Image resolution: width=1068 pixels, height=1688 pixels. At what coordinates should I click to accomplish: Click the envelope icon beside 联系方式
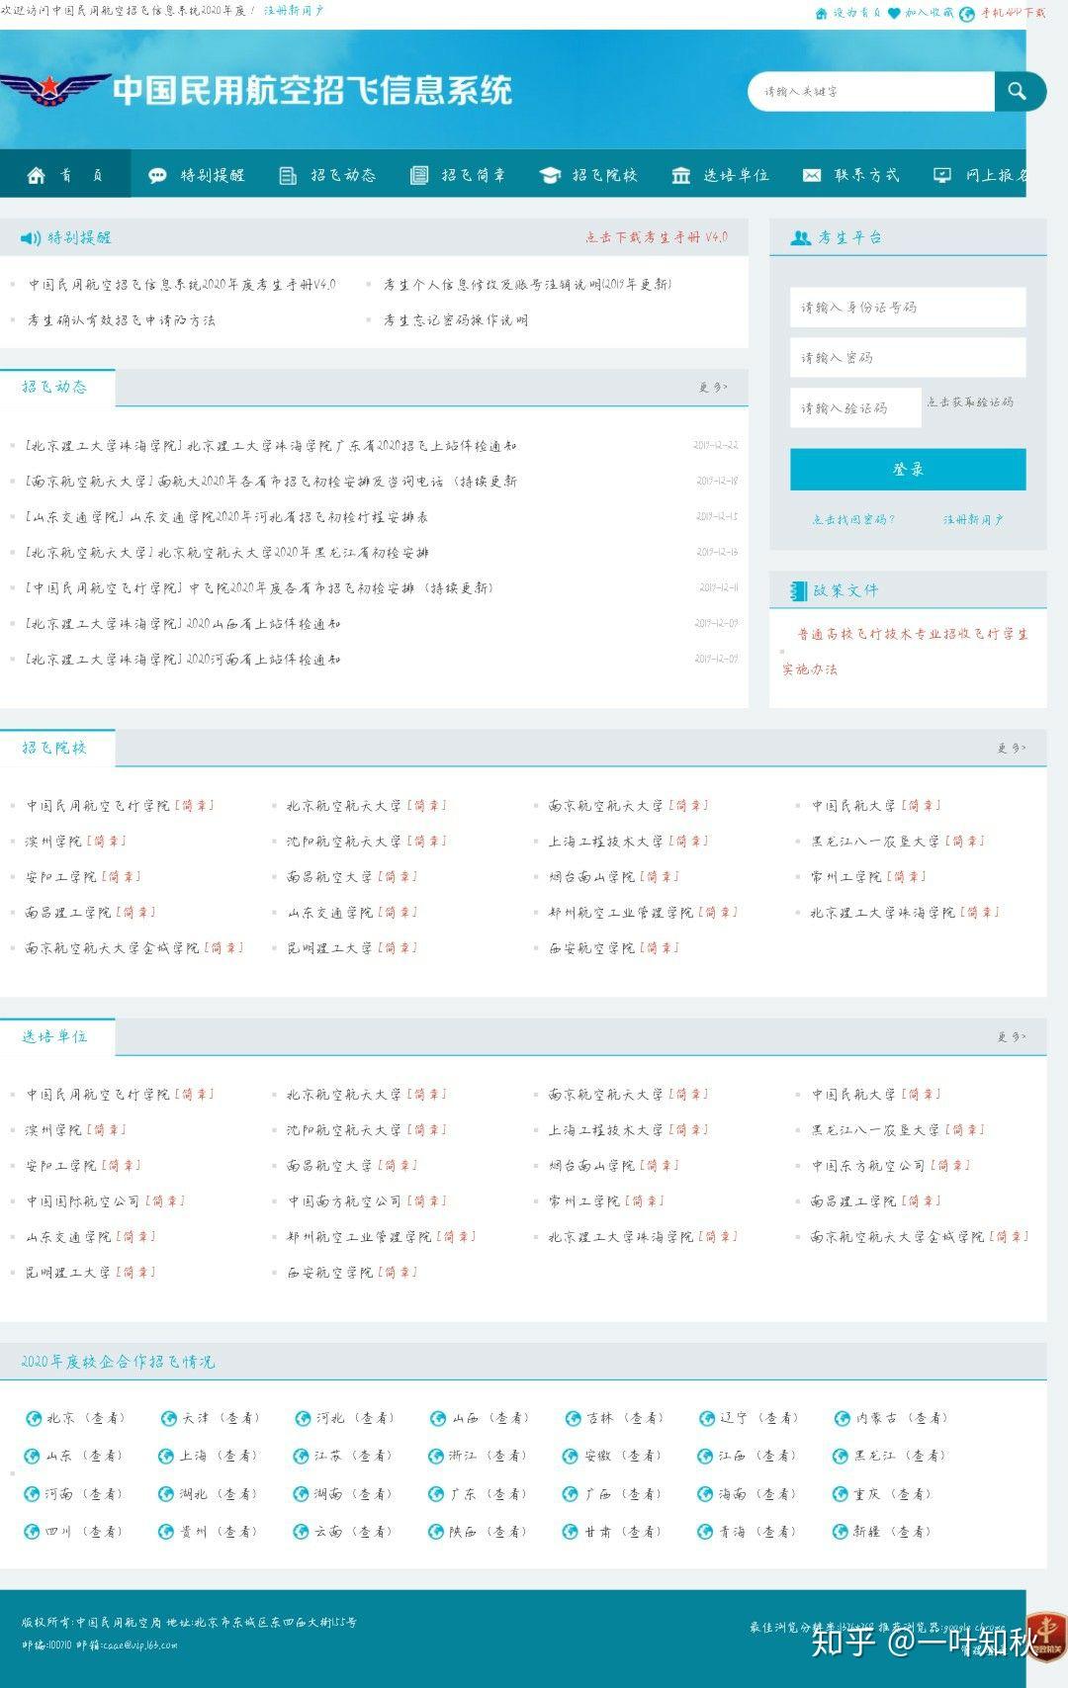click(x=812, y=175)
